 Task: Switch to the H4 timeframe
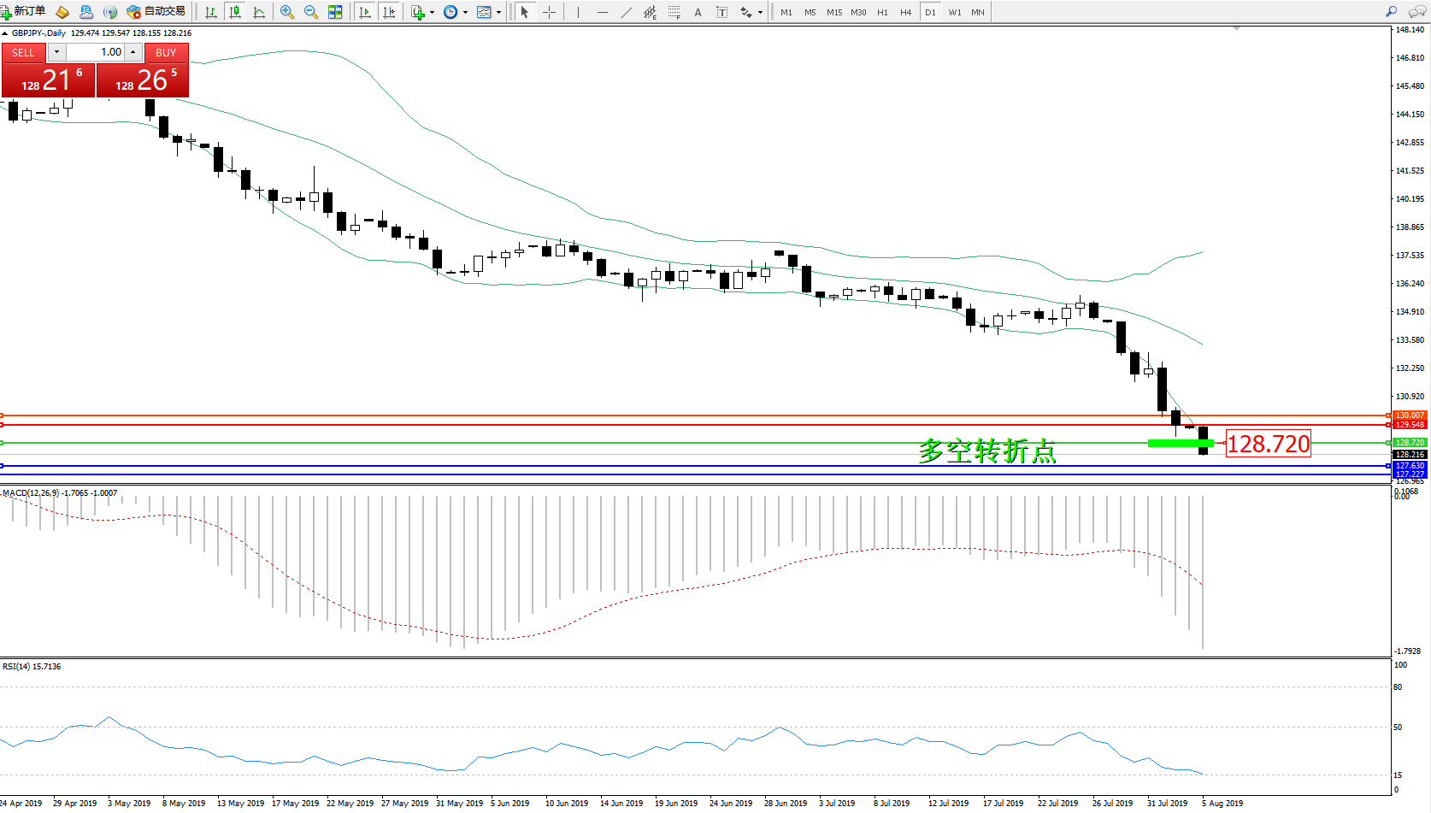click(x=906, y=12)
